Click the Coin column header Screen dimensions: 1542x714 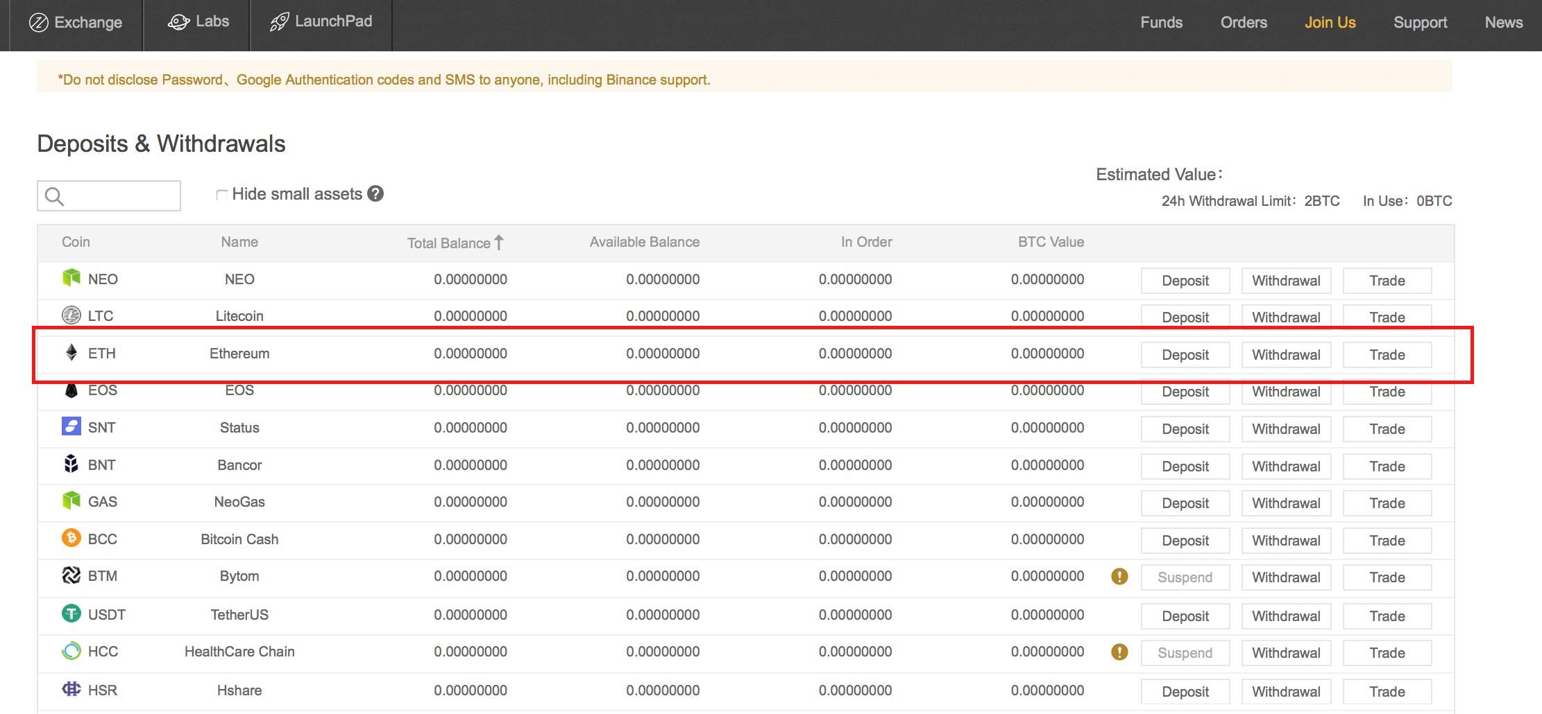[x=76, y=242]
